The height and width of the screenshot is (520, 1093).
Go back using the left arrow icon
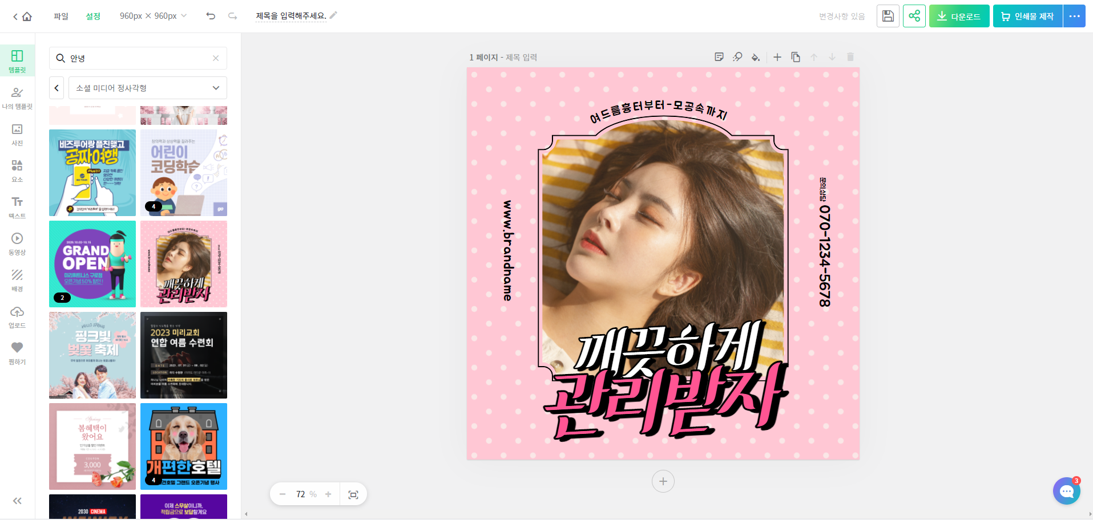pos(15,17)
